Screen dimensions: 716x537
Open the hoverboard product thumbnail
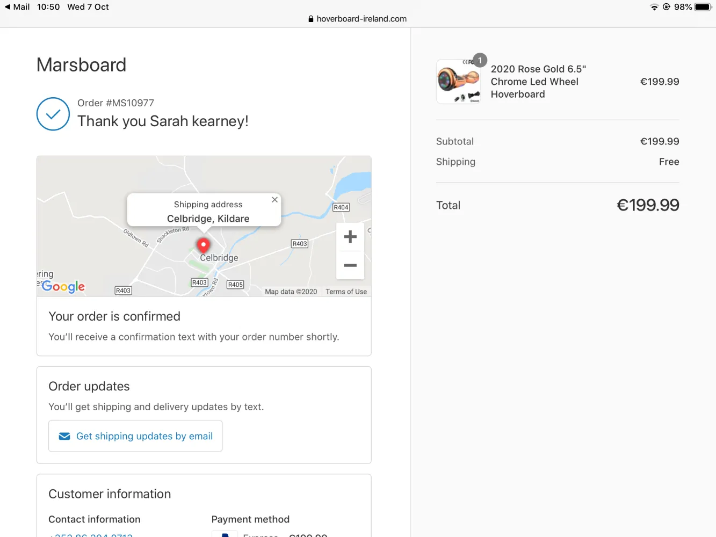click(x=458, y=82)
